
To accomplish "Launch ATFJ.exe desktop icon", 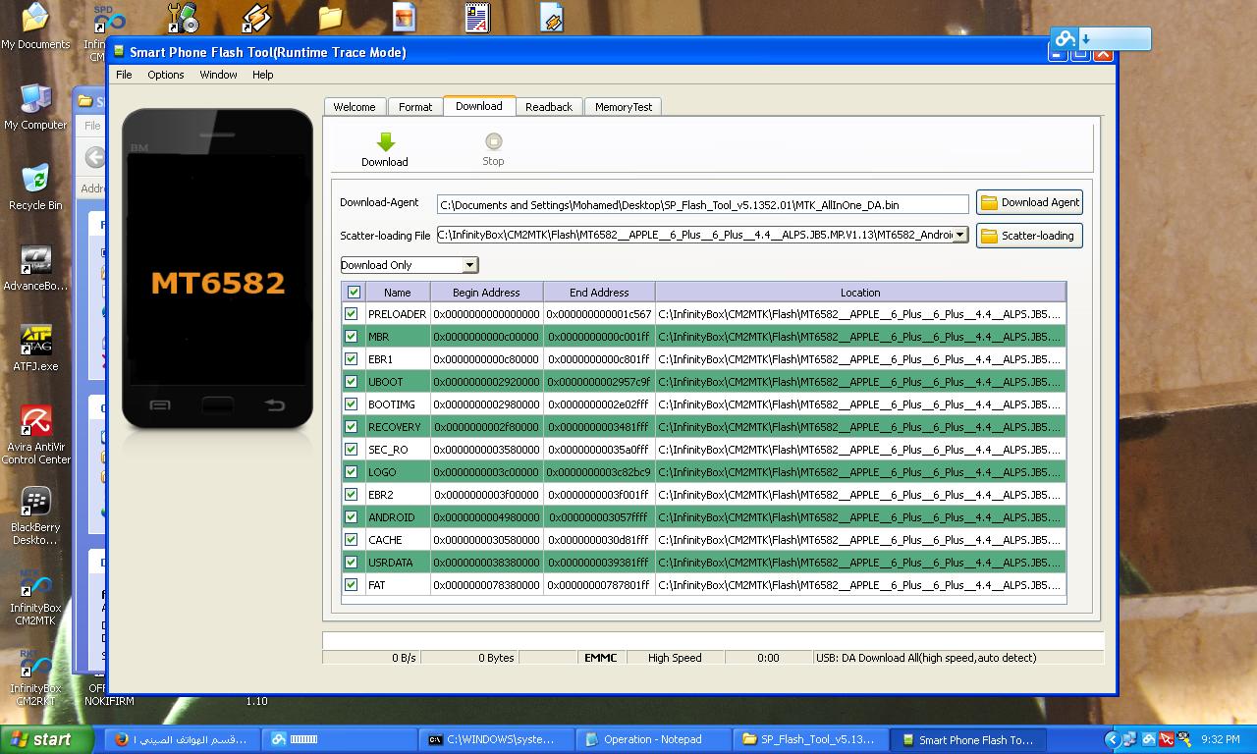I will (x=35, y=340).
